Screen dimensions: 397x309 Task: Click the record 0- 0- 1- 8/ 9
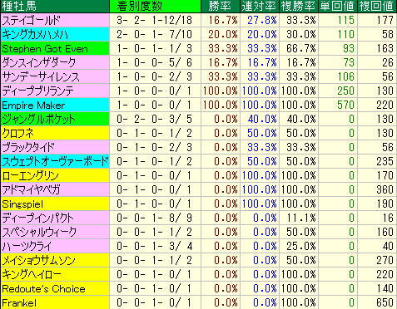pos(154,218)
